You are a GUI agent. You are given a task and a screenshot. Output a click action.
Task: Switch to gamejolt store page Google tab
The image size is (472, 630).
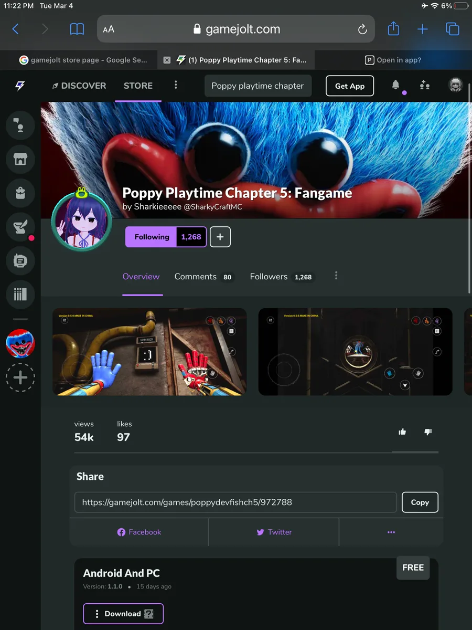tap(83, 60)
